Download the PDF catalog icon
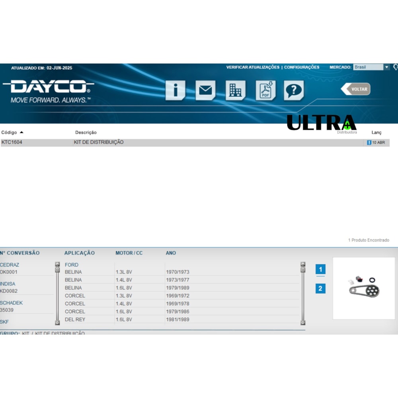 point(265,90)
